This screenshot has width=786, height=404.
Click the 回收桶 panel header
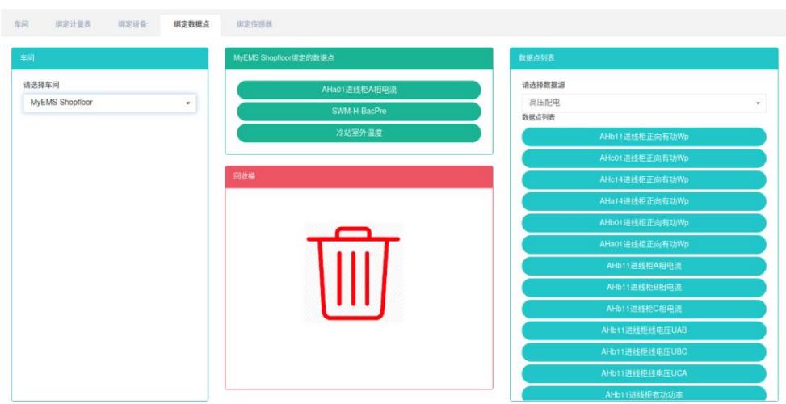[359, 177]
